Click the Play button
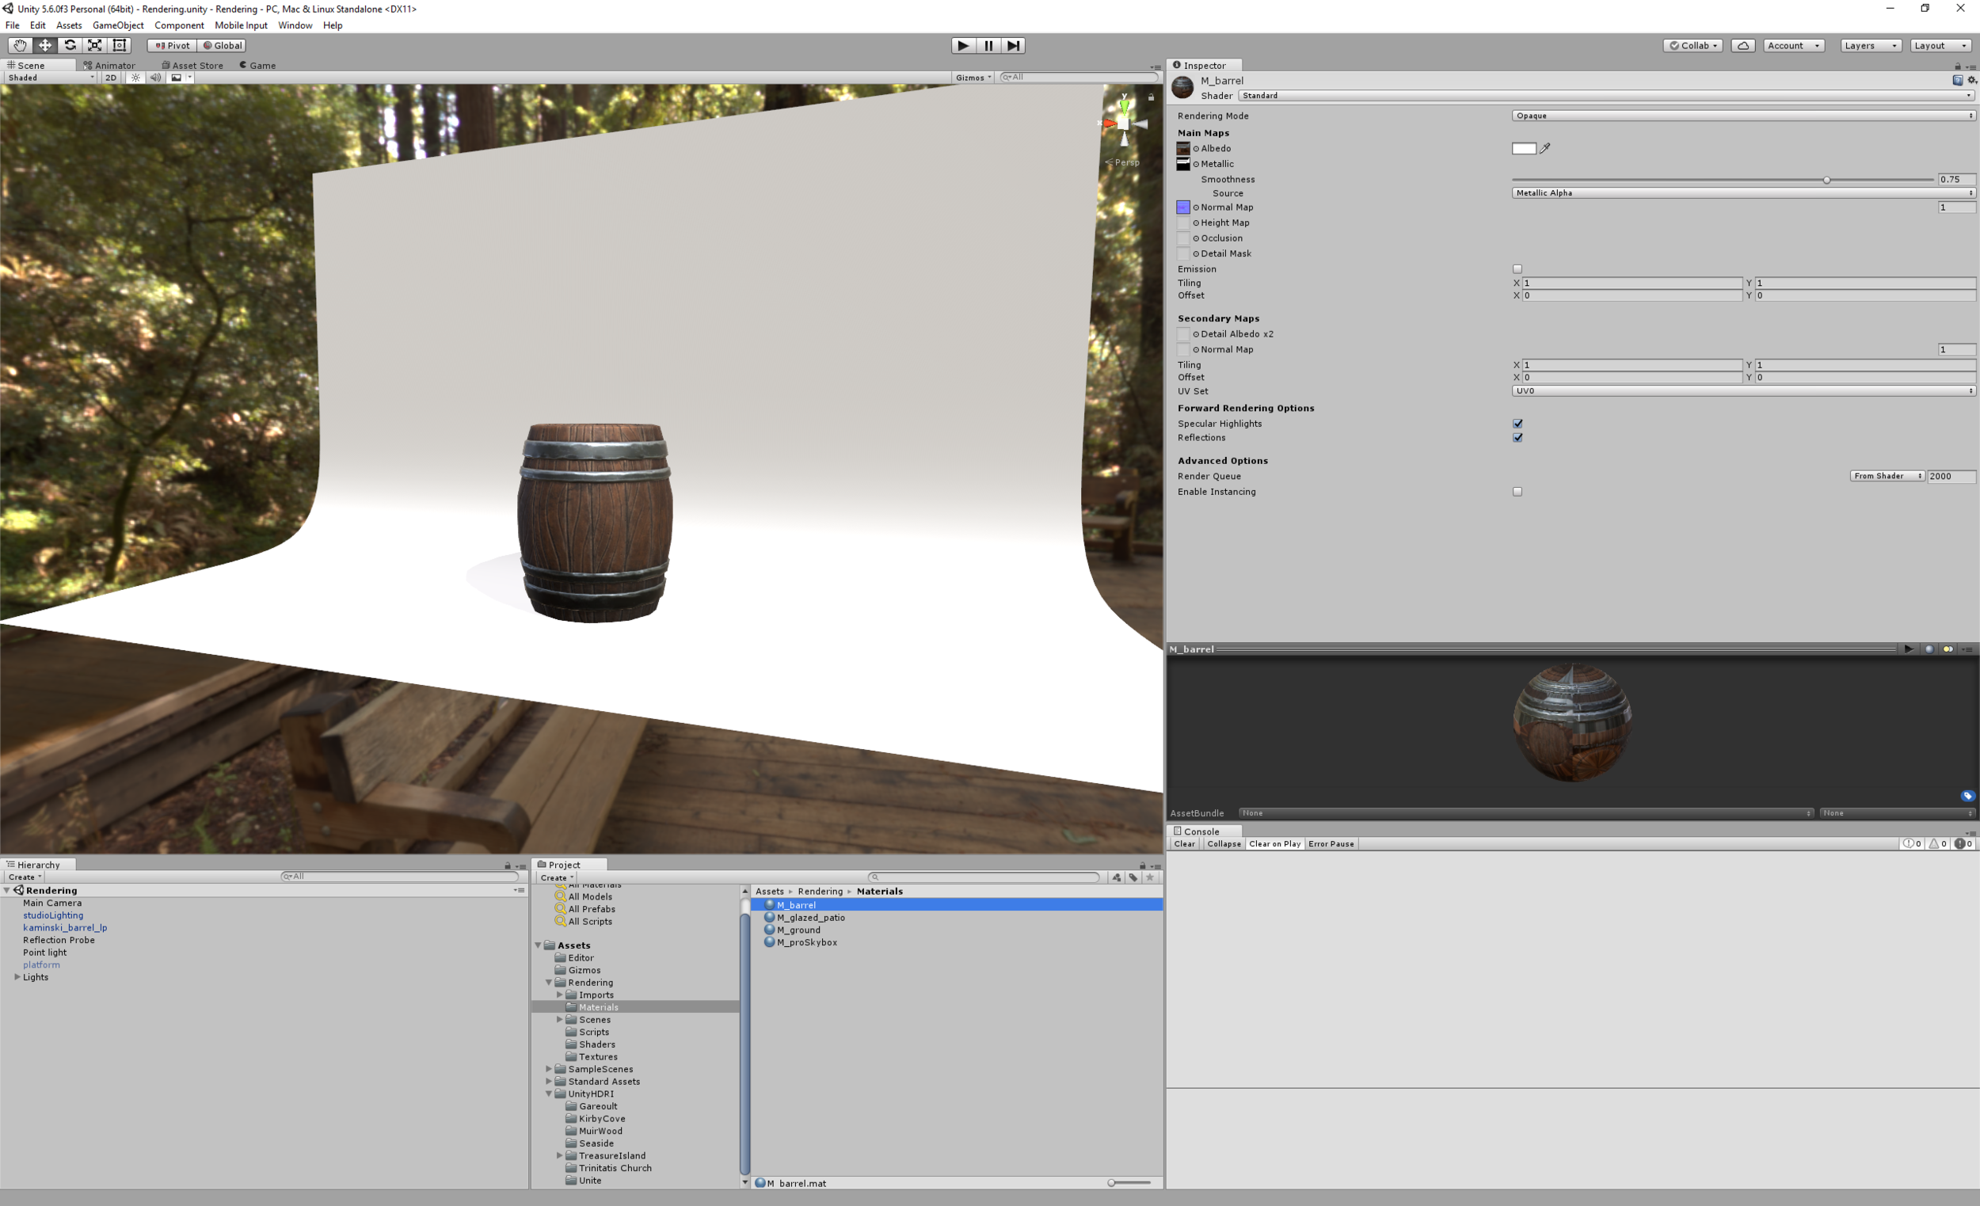Screen dimensions: 1980x1206 [963, 46]
